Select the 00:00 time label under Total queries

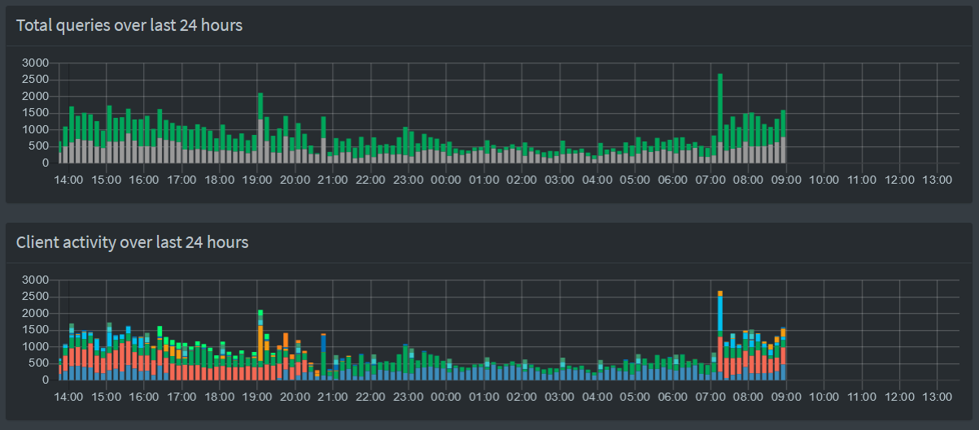tap(446, 180)
